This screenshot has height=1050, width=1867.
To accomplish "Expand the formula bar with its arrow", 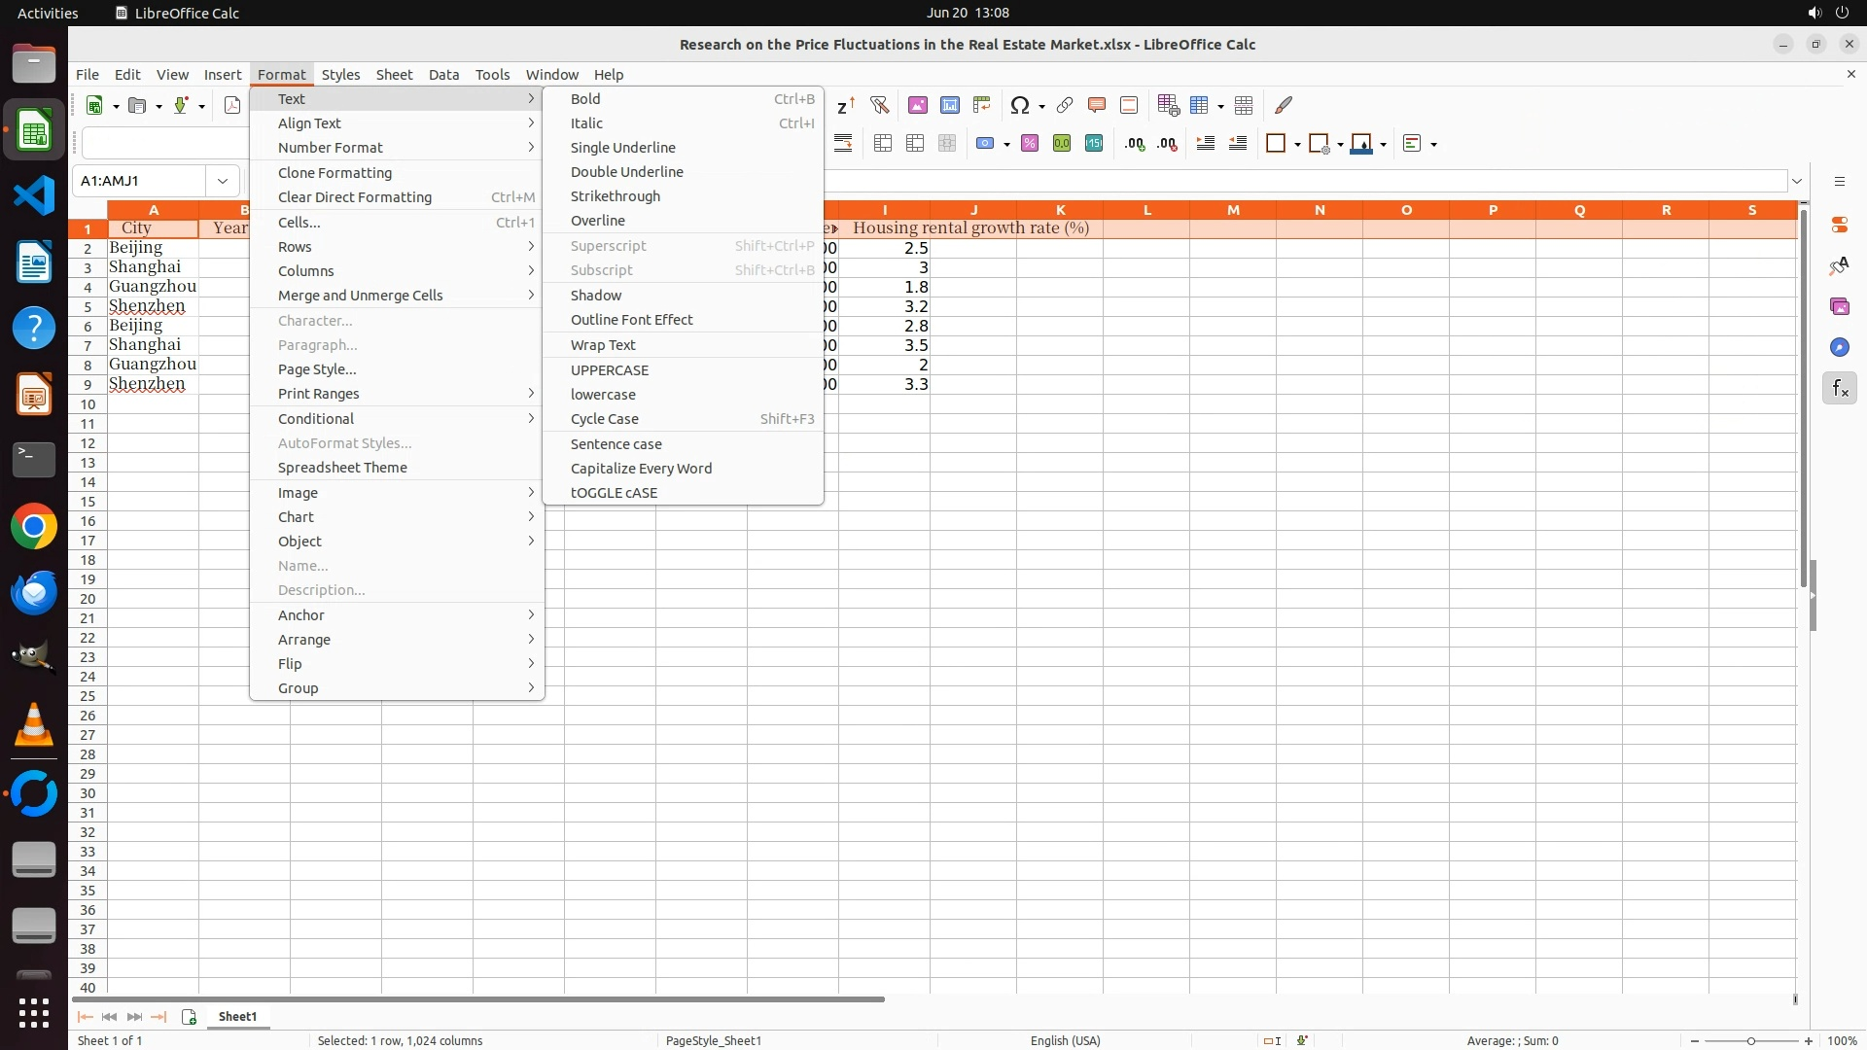I will click(1797, 181).
